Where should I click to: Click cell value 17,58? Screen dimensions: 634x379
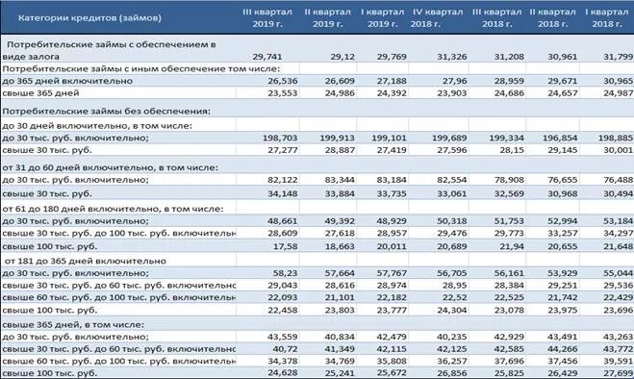(285, 246)
